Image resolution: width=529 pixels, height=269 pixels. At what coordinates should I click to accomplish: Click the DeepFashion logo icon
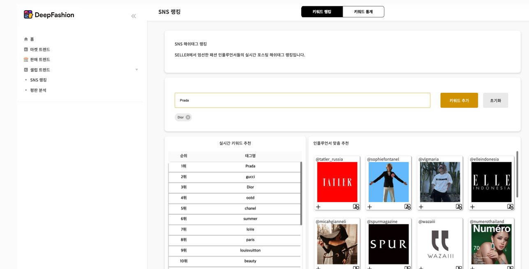pos(28,15)
